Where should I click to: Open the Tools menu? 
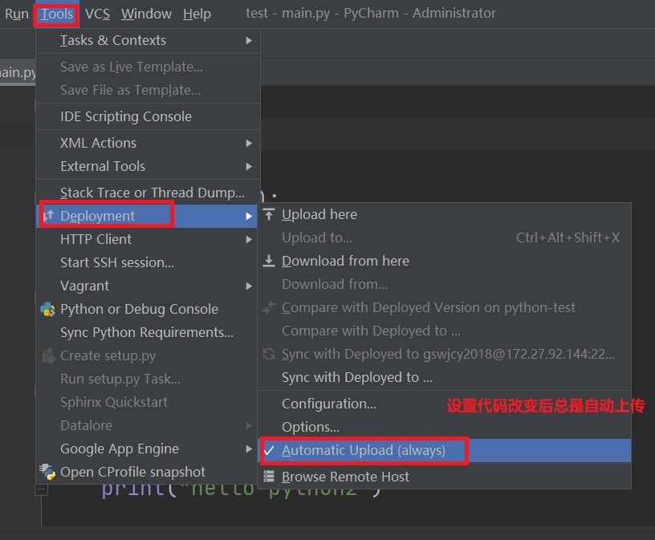coord(57,14)
